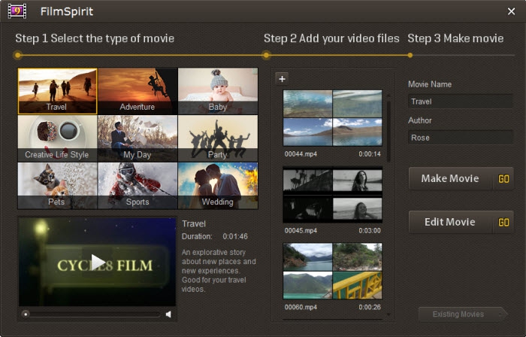Screen dimensions: 526x337
Task: Click the video list scroll down arrow
Action: coord(388,315)
